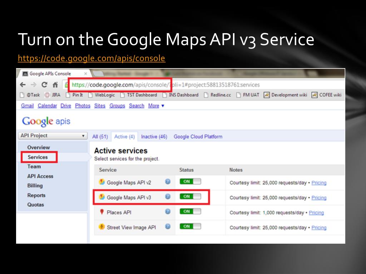Open the Google Cloud Platform tab

click(198, 137)
